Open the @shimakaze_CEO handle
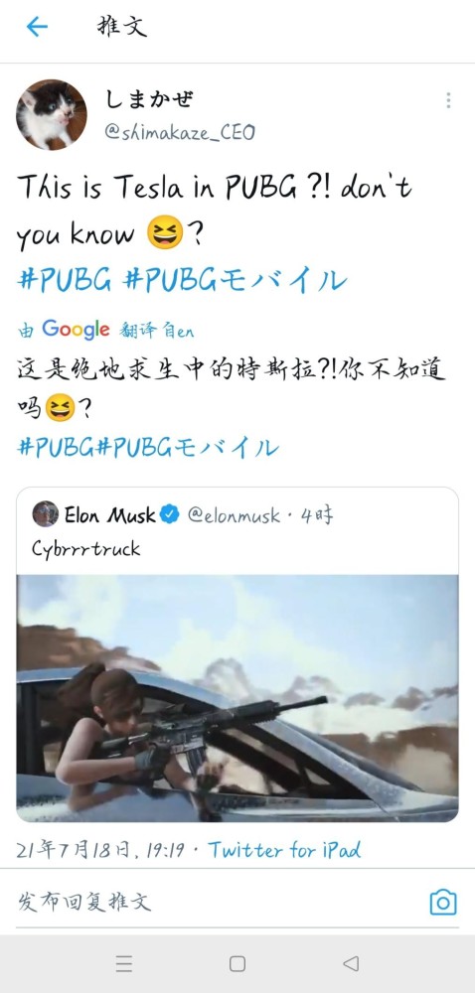This screenshot has height=993, width=475. click(179, 132)
